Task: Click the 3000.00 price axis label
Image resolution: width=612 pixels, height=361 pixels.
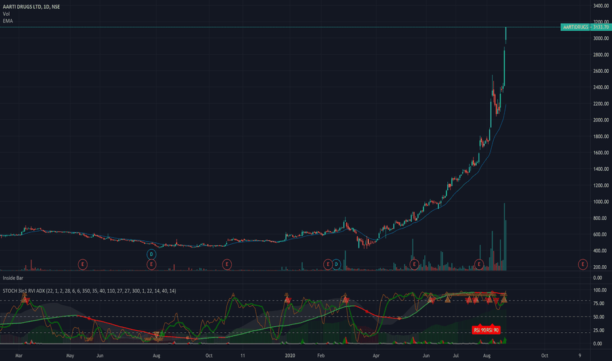Action: pyautogui.click(x=601, y=38)
